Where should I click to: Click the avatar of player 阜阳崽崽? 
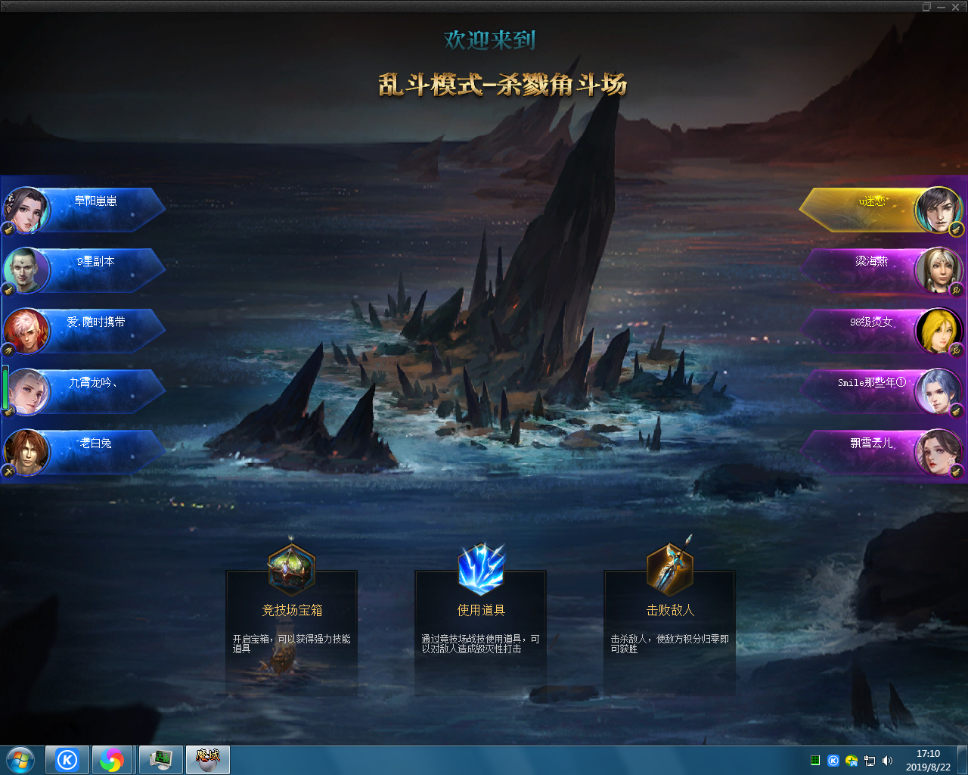[x=26, y=210]
